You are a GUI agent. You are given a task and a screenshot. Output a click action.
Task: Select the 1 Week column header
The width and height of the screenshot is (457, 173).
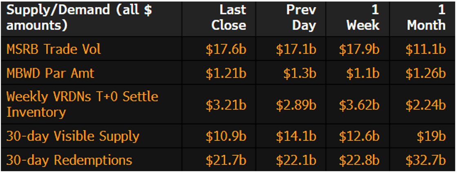[363, 18]
